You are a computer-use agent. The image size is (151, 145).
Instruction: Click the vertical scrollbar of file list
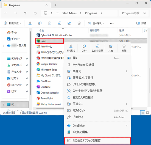click(x=149, y=80)
